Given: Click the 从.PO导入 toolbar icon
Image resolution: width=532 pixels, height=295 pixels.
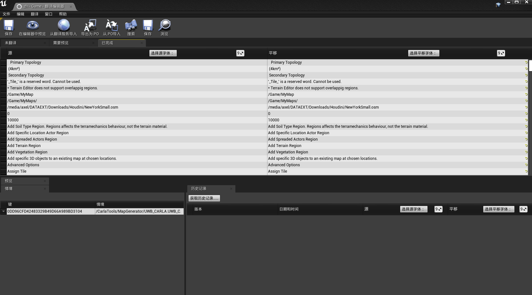Looking at the screenshot, I should [112, 26].
